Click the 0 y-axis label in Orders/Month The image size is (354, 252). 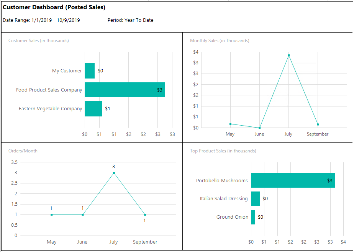click(16, 236)
